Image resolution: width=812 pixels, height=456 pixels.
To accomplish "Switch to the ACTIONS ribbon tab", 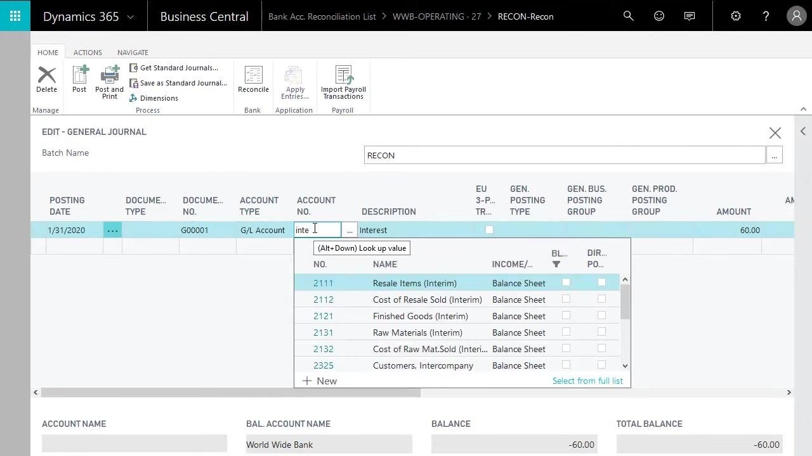I will point(88,53).
